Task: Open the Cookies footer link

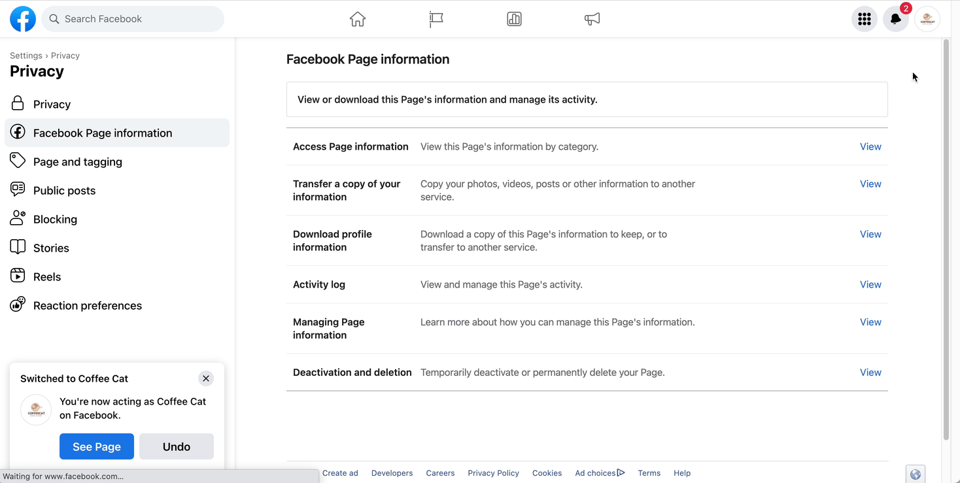Action: 547,473
